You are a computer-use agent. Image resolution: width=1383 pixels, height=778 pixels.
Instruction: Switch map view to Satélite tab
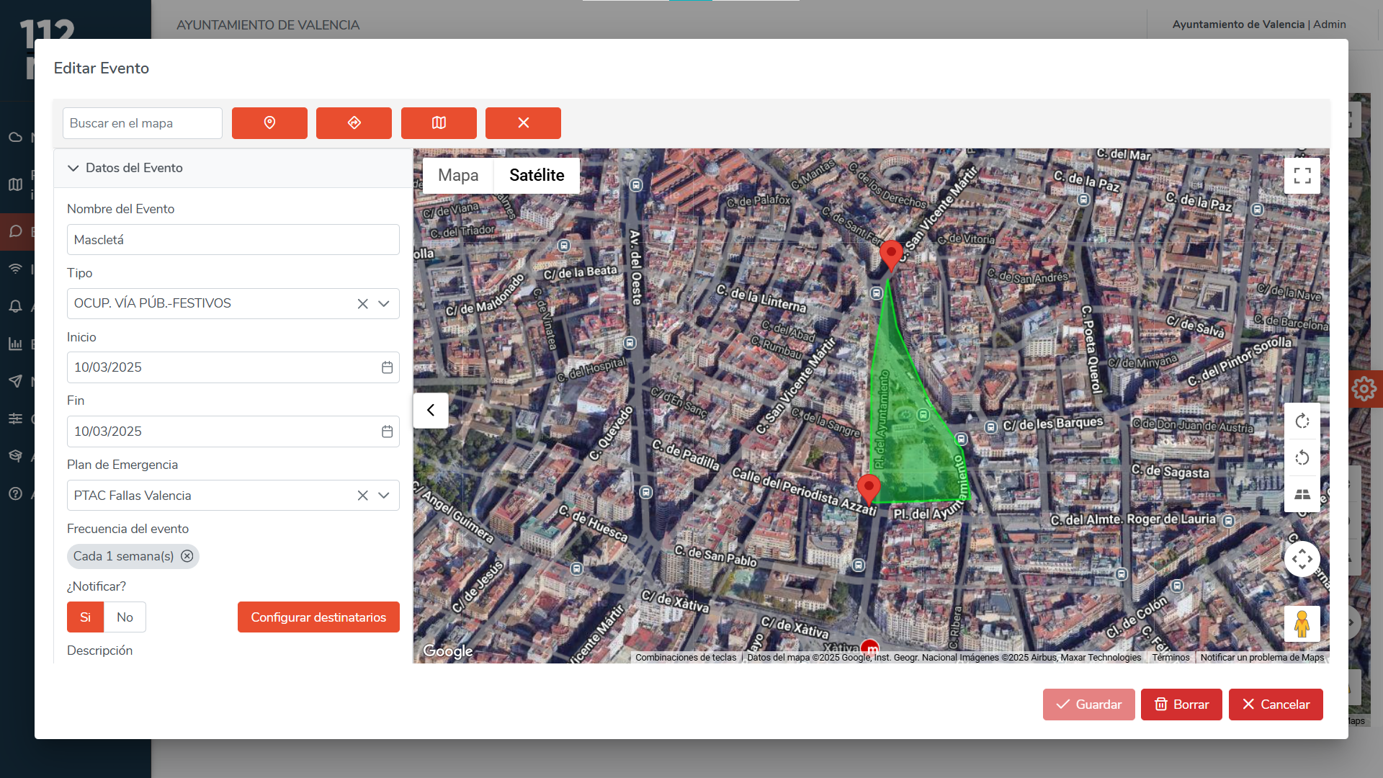tap(537, 175)
